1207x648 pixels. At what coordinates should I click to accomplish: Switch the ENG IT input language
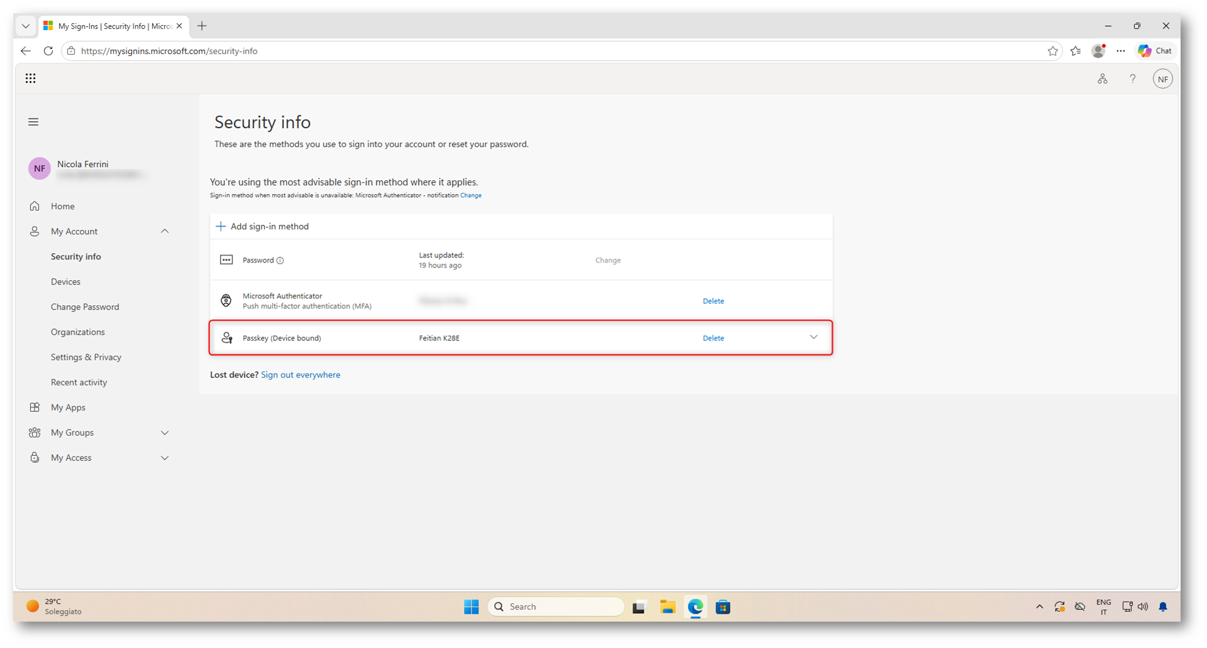point(1103,607)
